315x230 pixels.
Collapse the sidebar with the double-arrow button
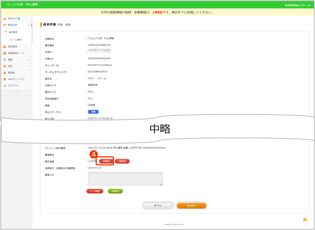[x=16, y=92]
